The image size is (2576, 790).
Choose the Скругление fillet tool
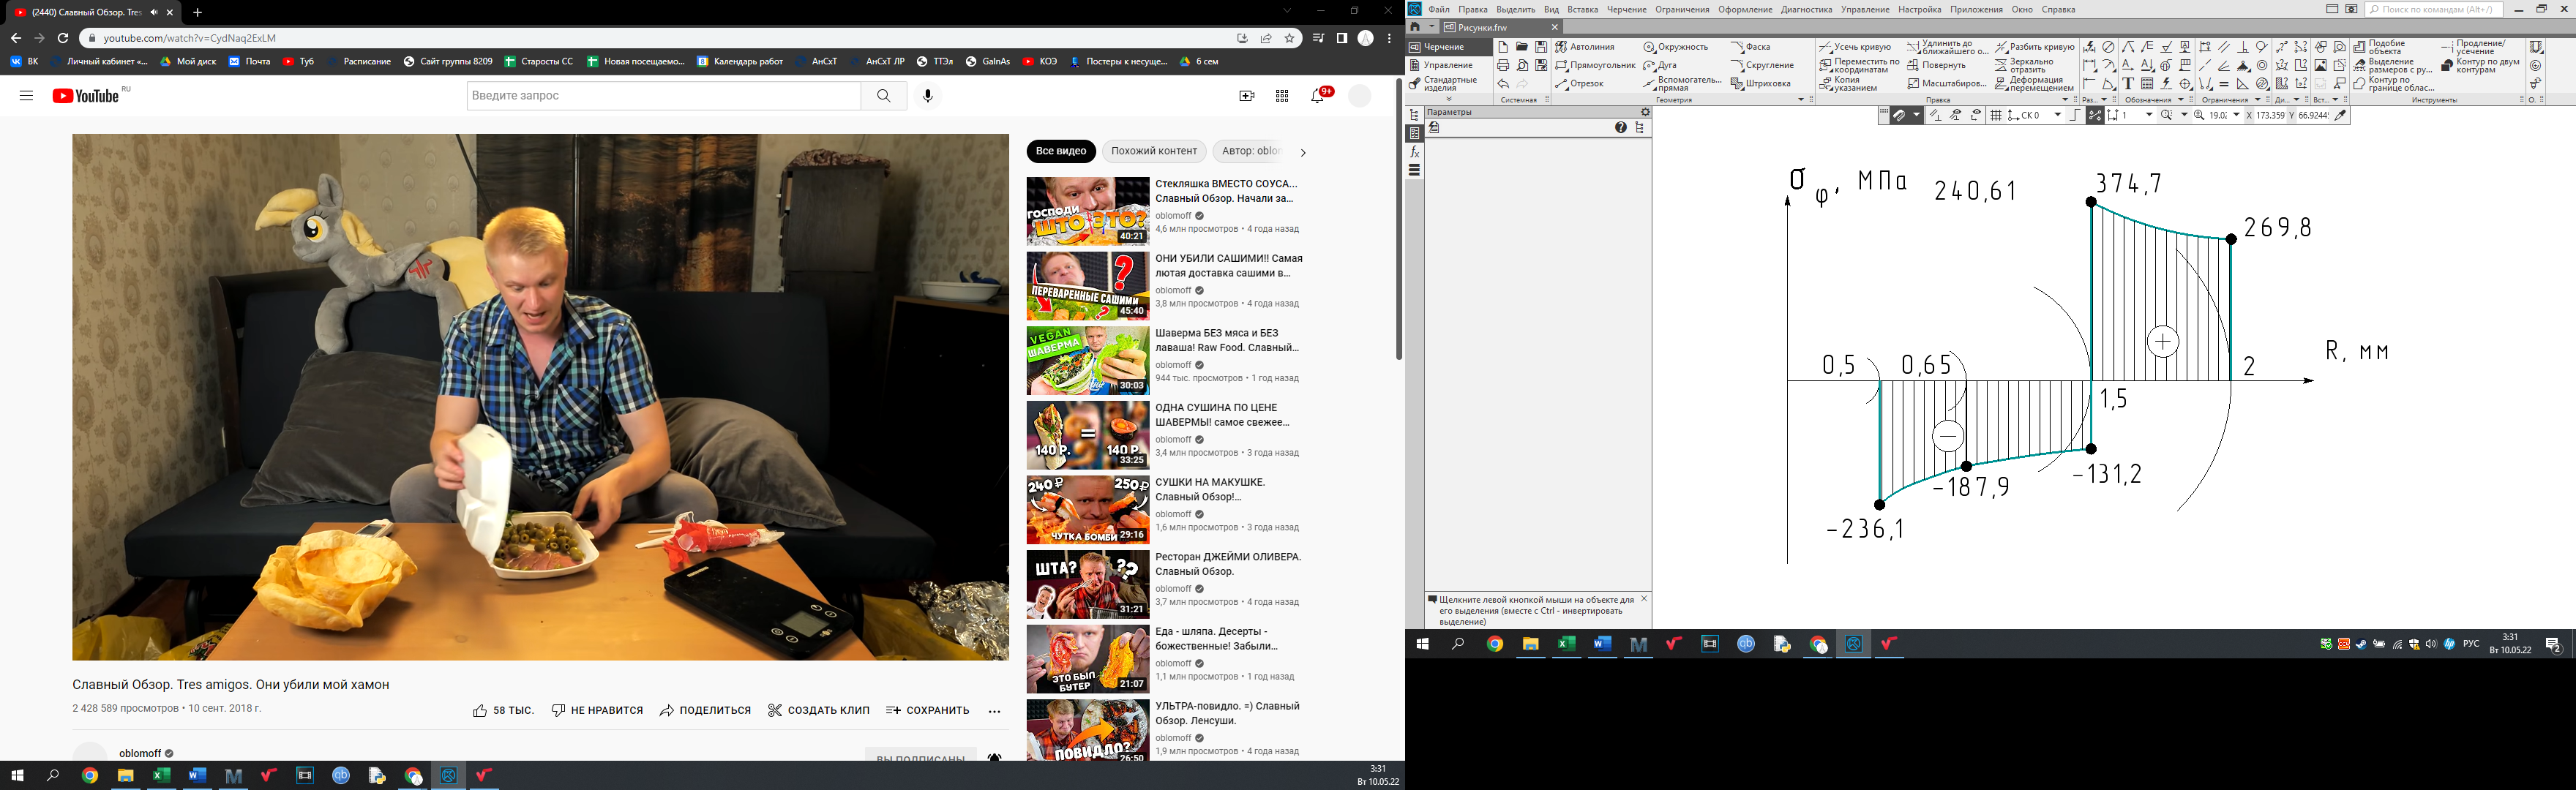pos(1762,66)
